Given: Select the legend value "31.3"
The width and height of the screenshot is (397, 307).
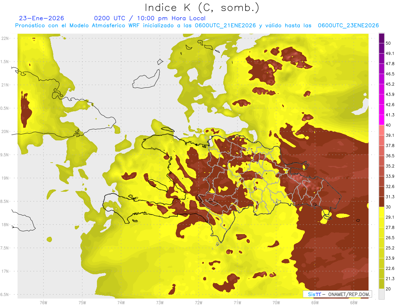Looking at the screenshot, I should click(x=390, y=197).
